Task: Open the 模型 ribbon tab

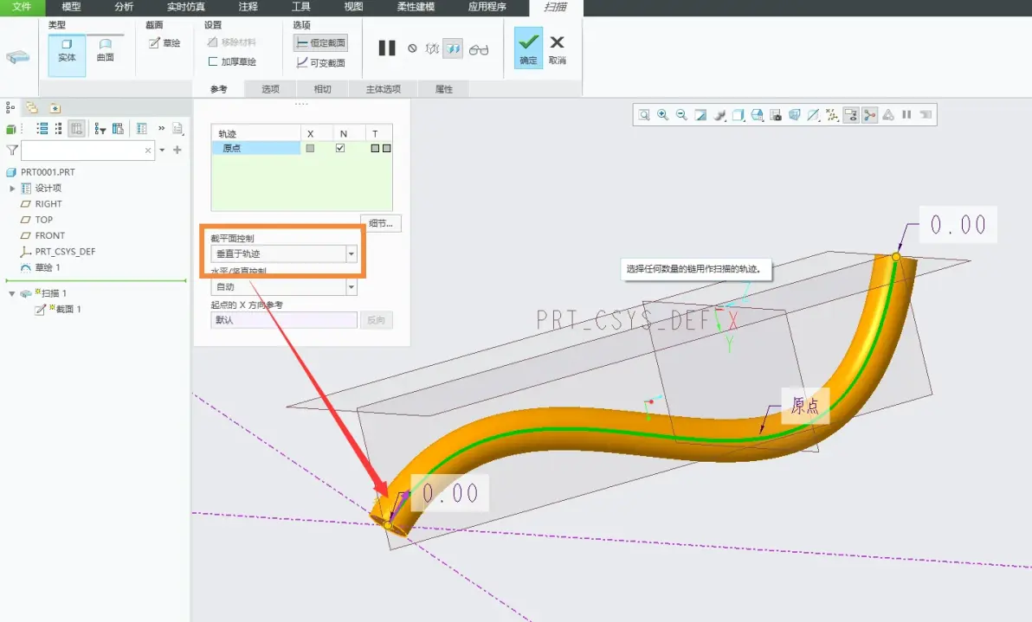Action: [x=71, y=7]
